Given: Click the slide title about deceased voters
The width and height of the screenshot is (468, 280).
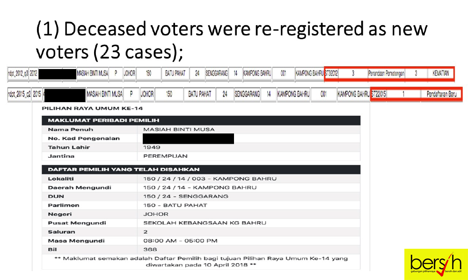Looking at the screenshot, I should tap(232, 40).
